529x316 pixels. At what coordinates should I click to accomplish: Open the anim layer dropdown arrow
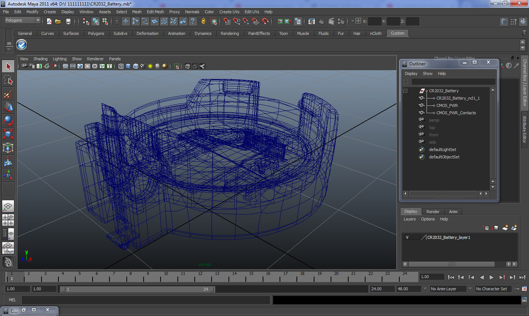[425, 289]
